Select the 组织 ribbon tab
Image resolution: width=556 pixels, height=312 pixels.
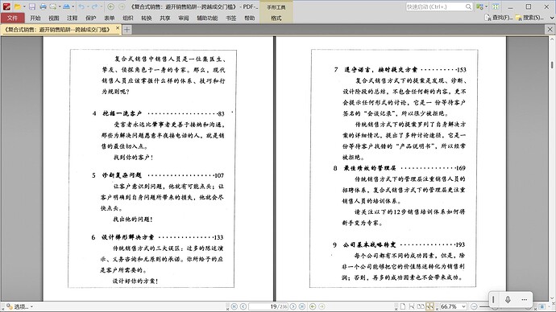click(127, 18)
